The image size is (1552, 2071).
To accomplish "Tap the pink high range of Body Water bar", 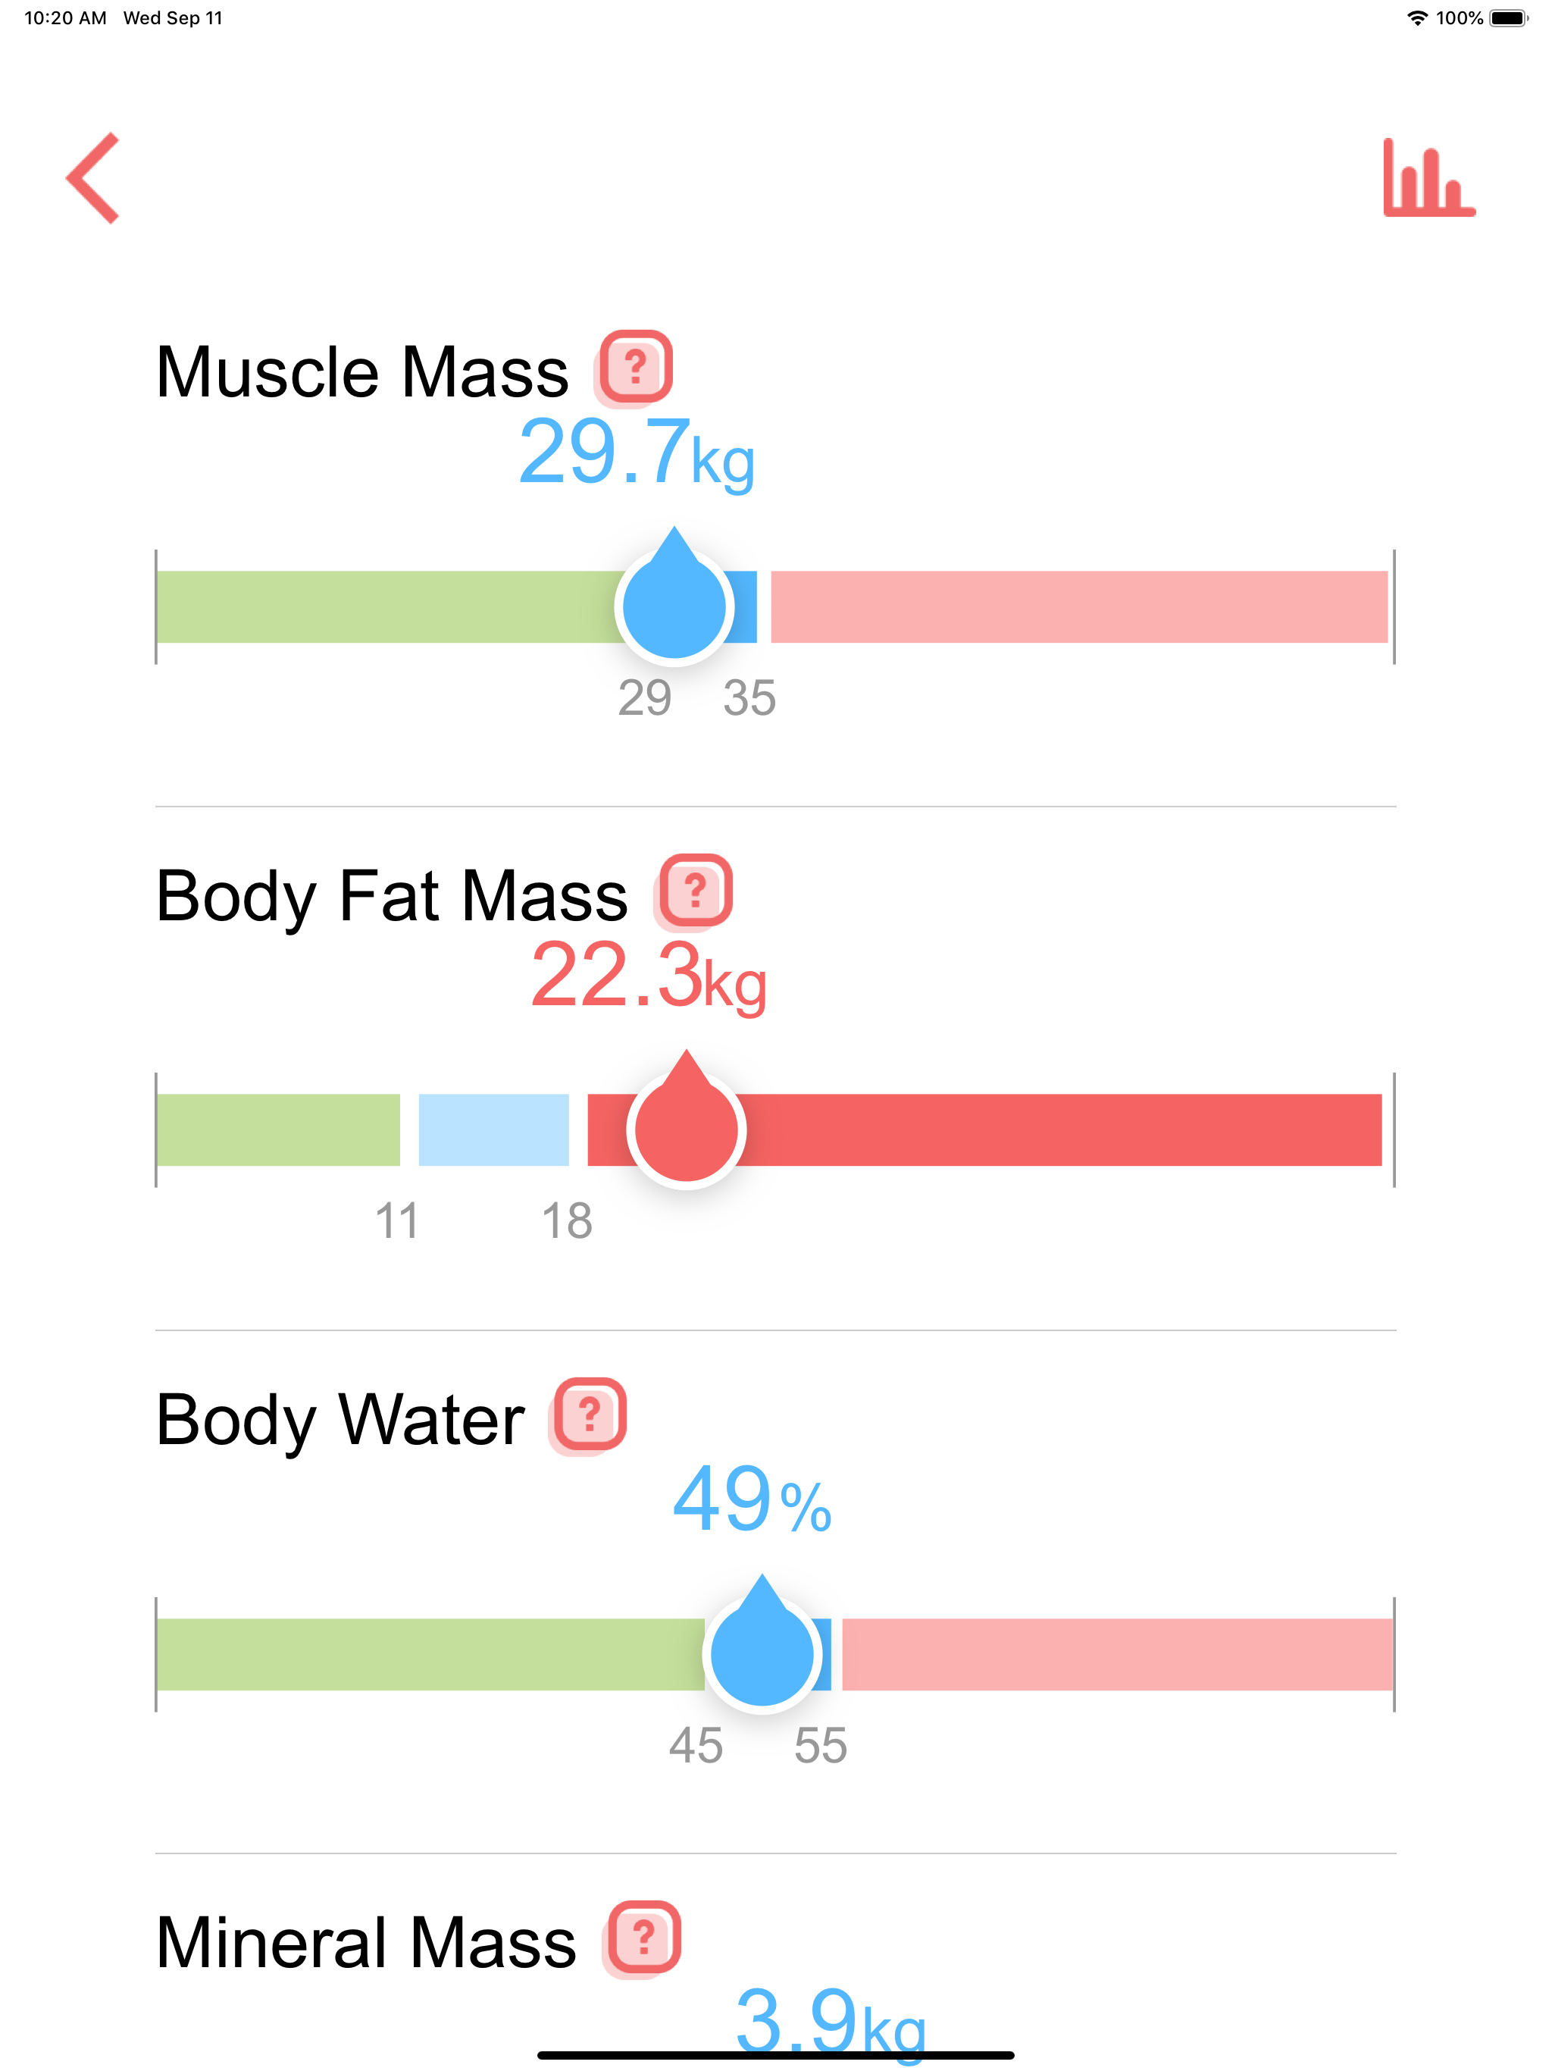I will [1117, 1654].
